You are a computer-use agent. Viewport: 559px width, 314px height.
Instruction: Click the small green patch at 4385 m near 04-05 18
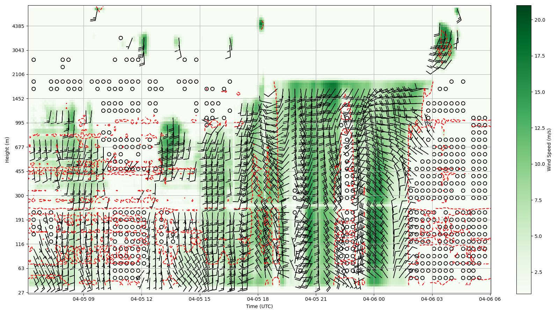261,24
